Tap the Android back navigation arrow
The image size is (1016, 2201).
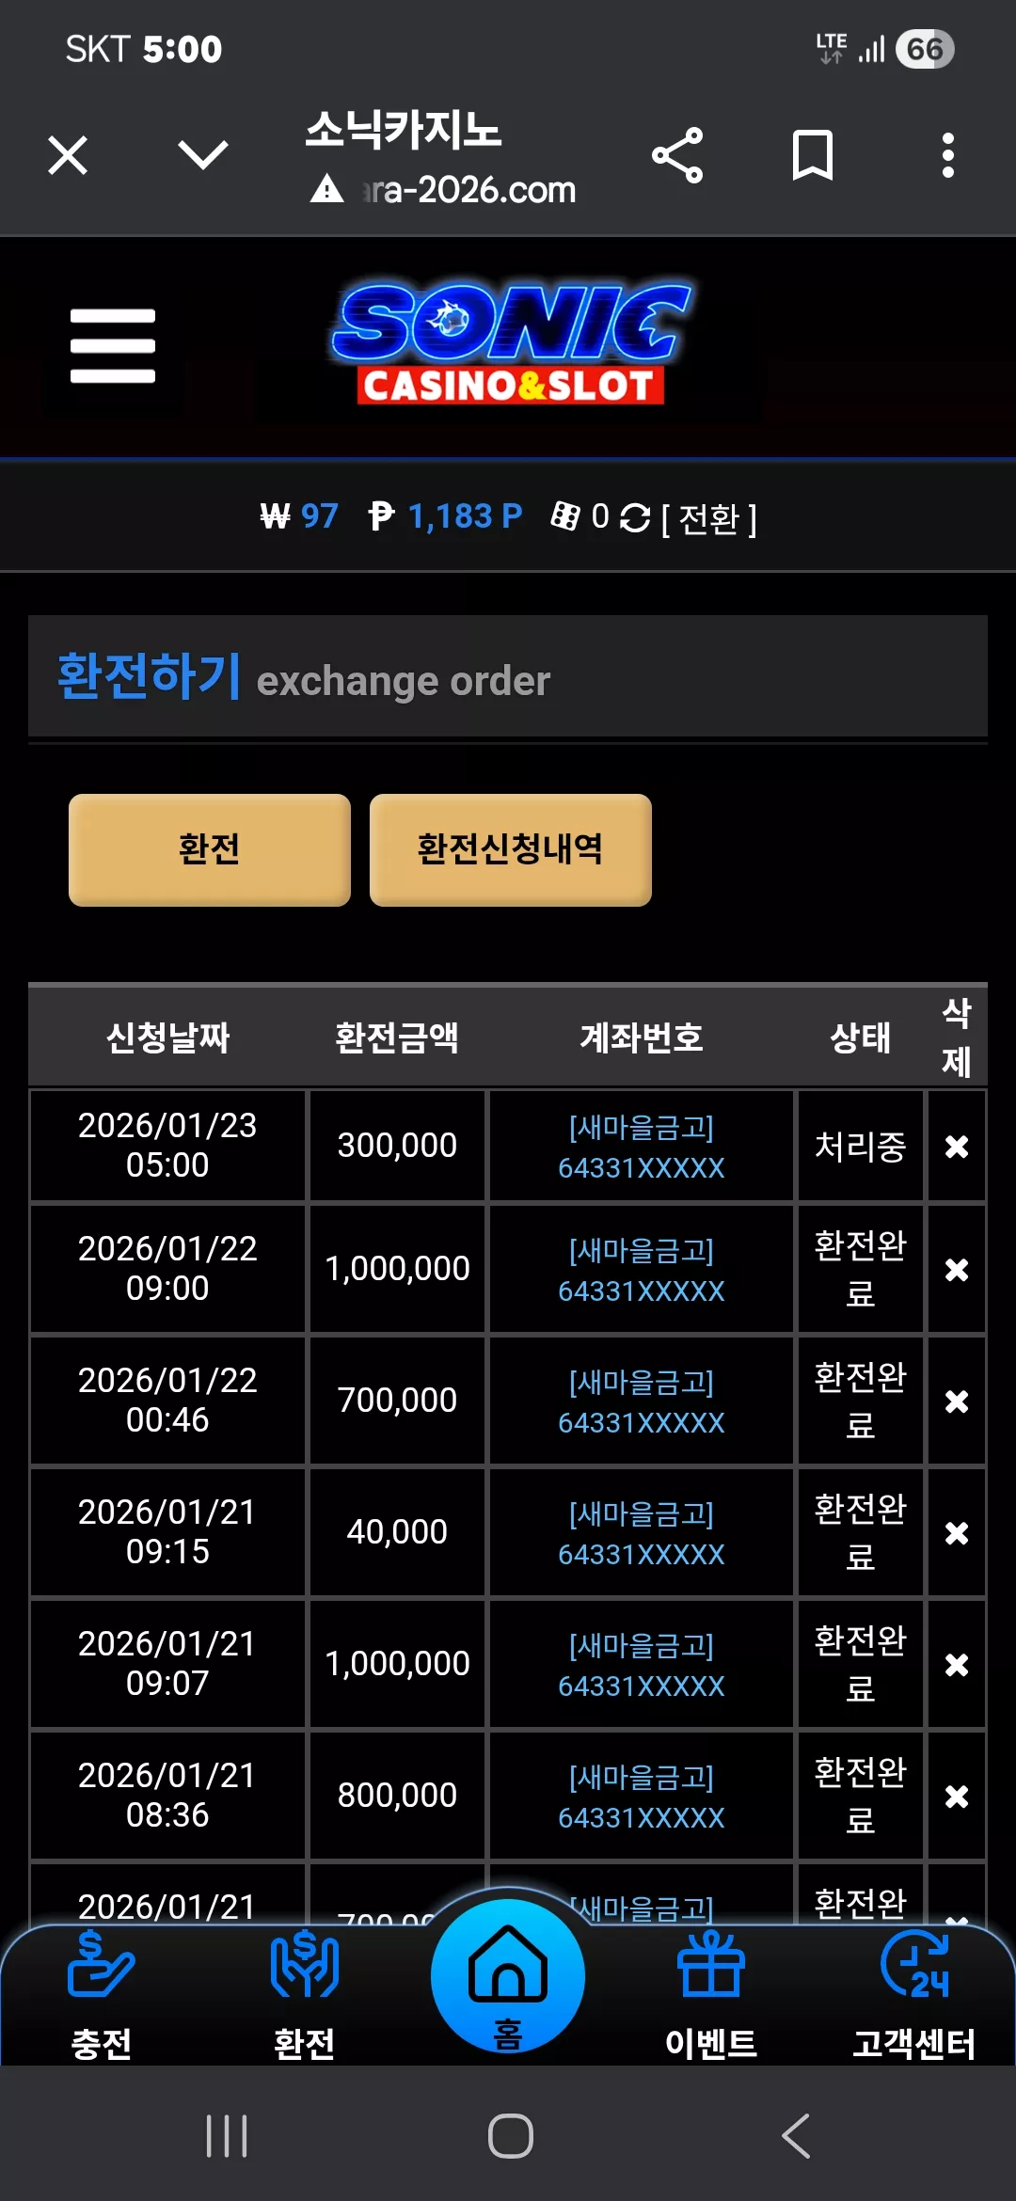click(x=796, y=2136)
